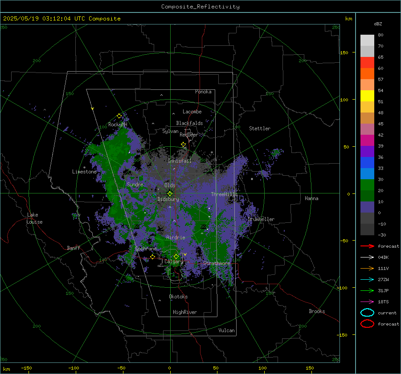Click the Innisfail city label

point(180,161)
